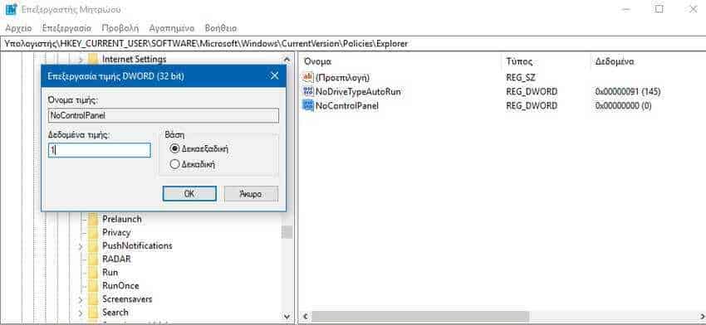Click the 0x00000000 (0) data value
Viewport: 706px width, 325px height.
pos(623,106)
